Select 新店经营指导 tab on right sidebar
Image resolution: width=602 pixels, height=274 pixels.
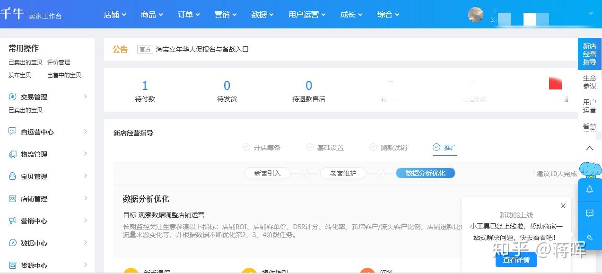pos(590,54)
